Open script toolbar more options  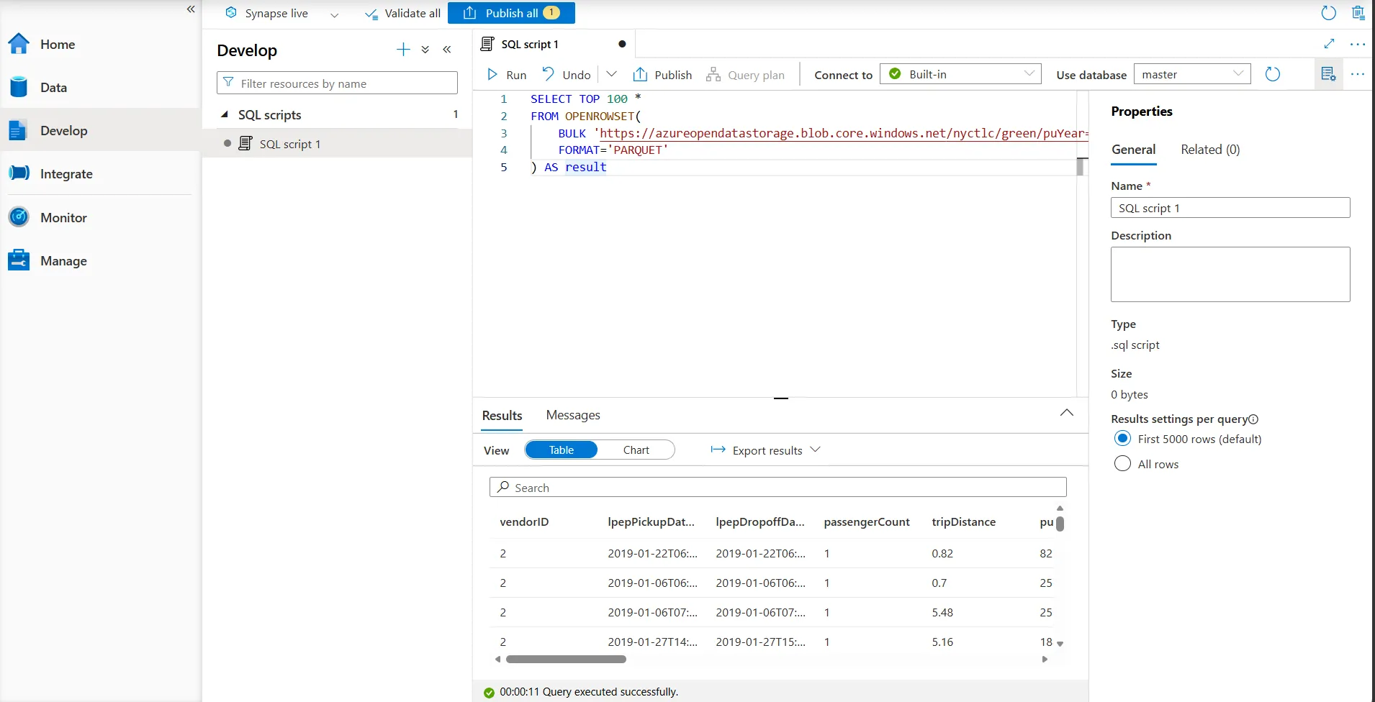(x=1358, y=74)
